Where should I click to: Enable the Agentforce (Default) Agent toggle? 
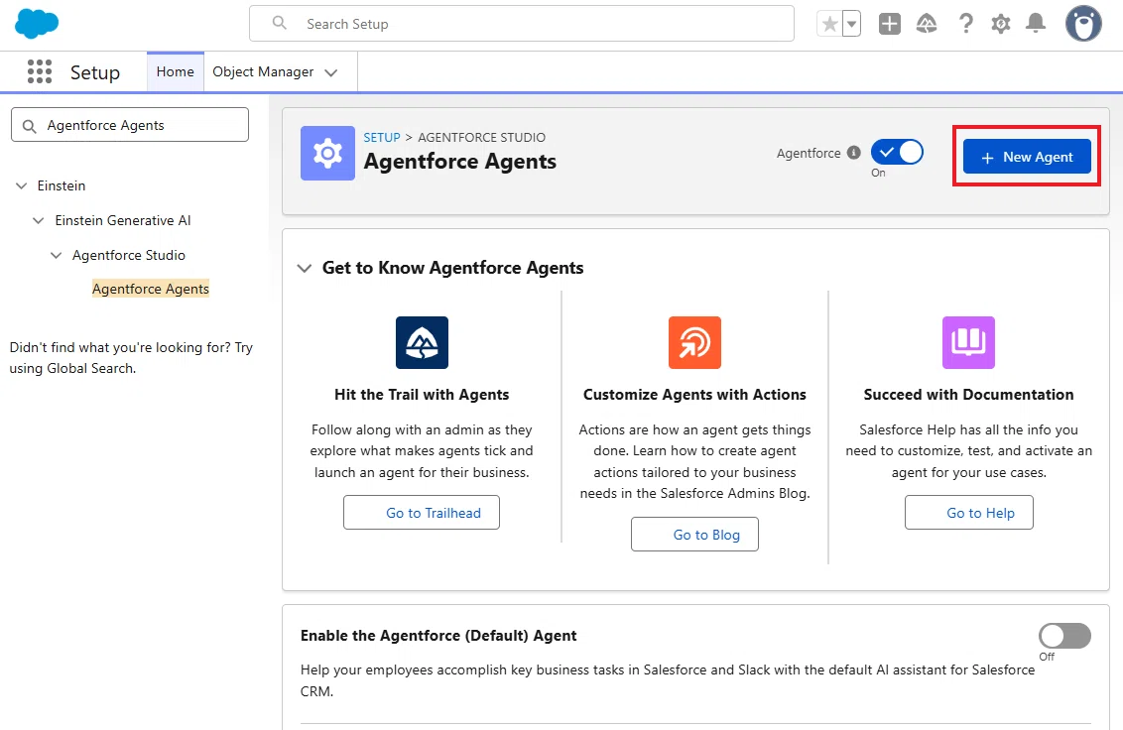click(x=1065, y=636)
